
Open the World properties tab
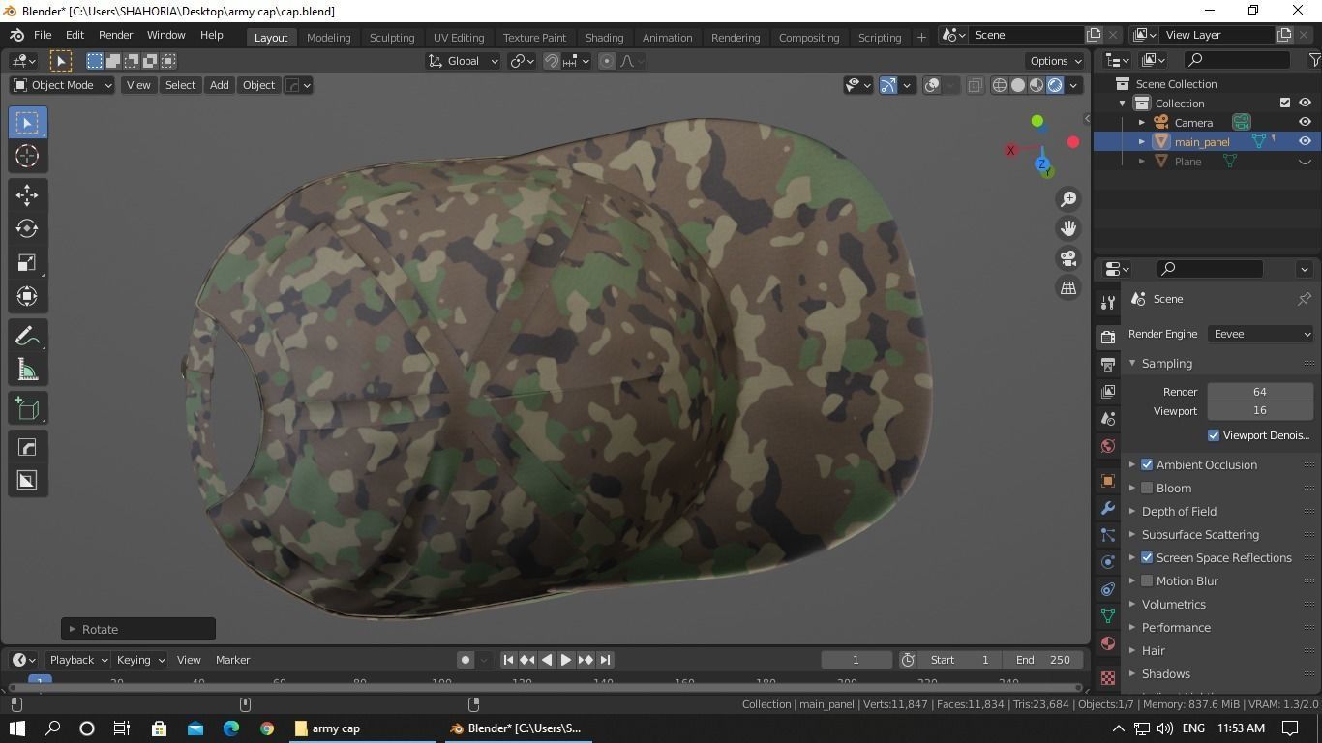(x=1108, y=446)
